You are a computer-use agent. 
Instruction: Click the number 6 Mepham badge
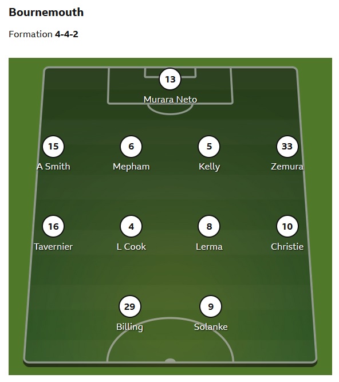click(x=131, y=147)
